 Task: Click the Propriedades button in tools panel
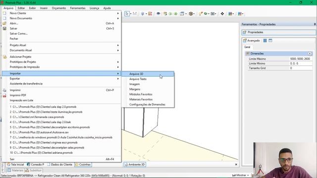(x=278, y=32)
